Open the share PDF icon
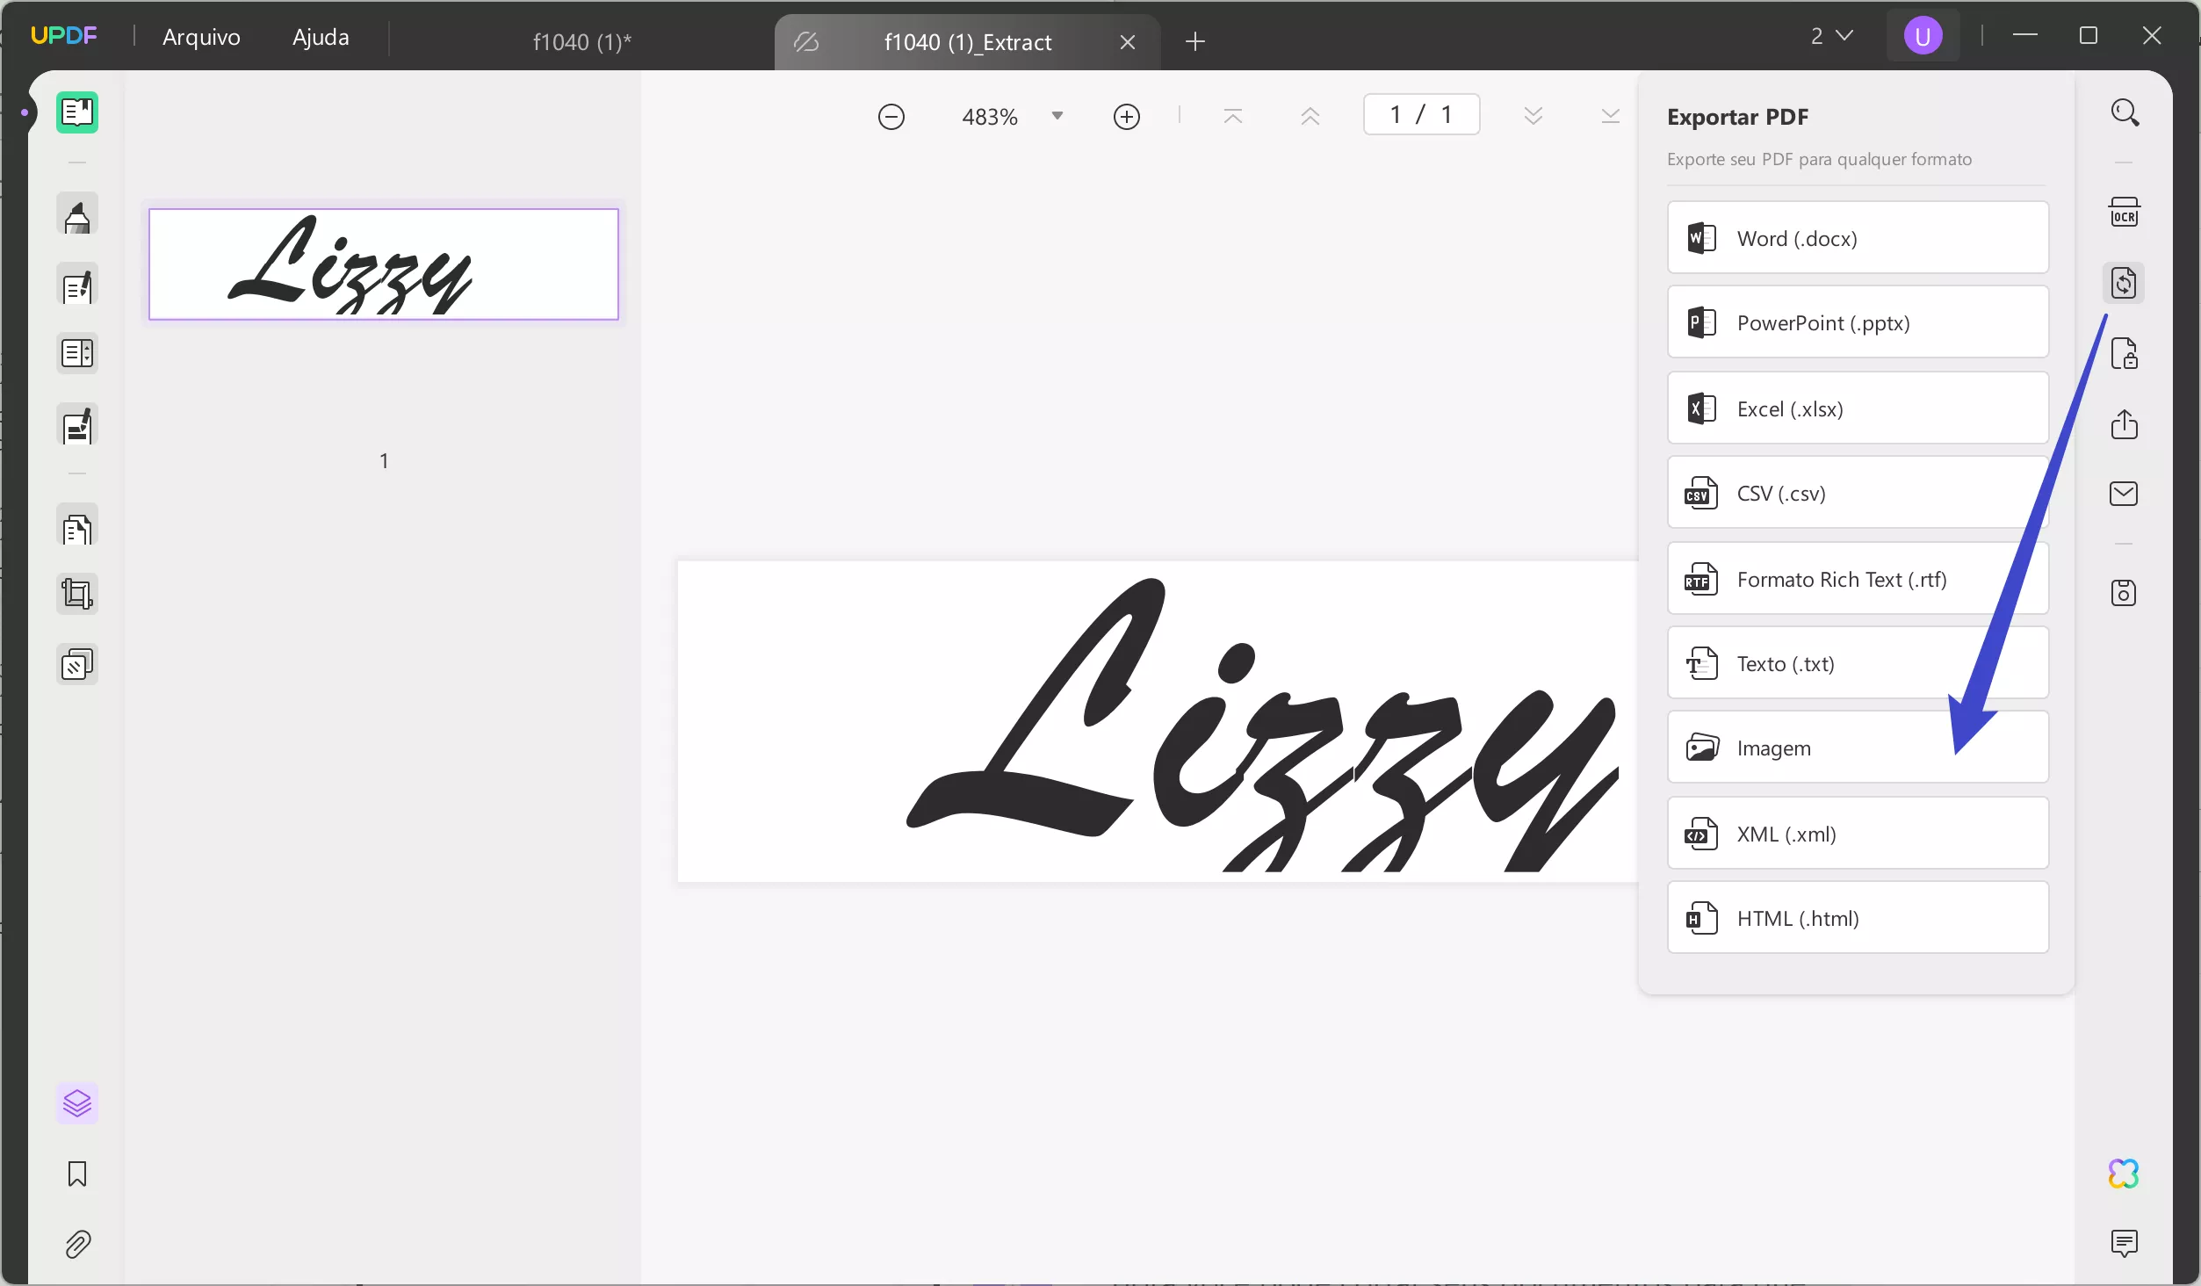Viewport: 2201px width, 1286px height. coord(2124,424)
